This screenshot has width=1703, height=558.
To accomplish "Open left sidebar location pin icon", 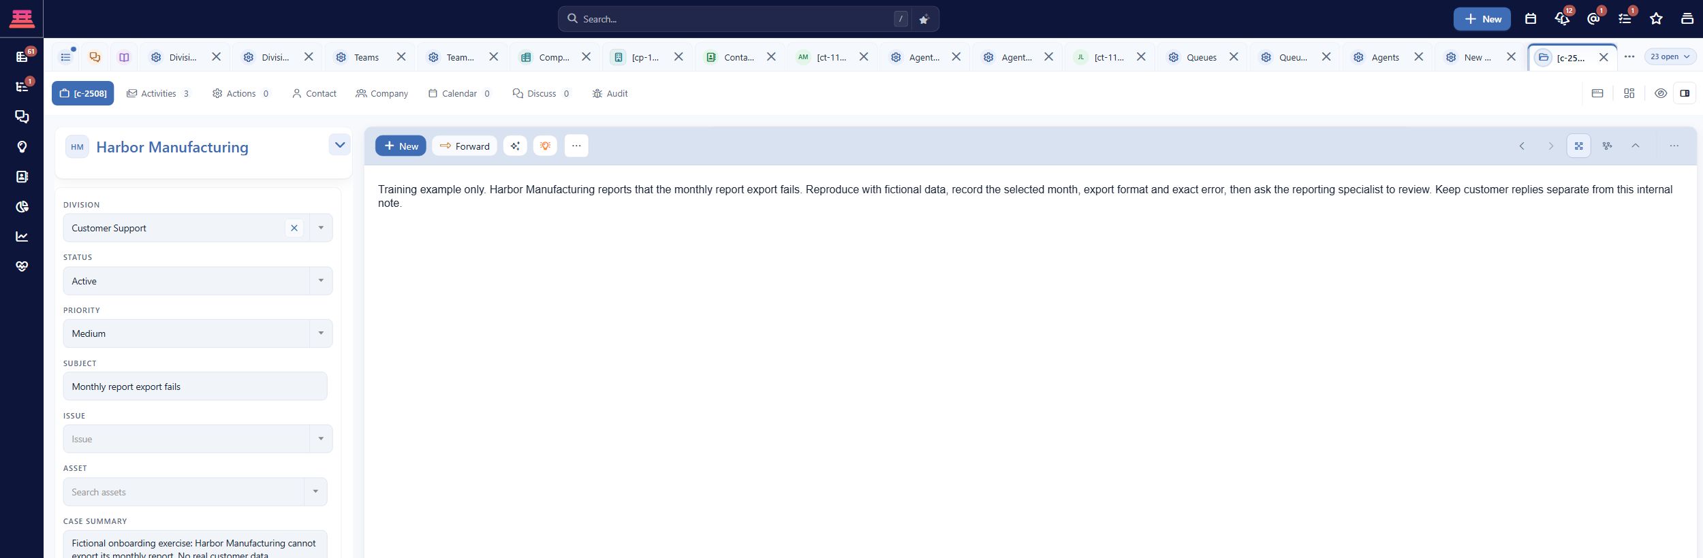I will [x=22, y=146].
